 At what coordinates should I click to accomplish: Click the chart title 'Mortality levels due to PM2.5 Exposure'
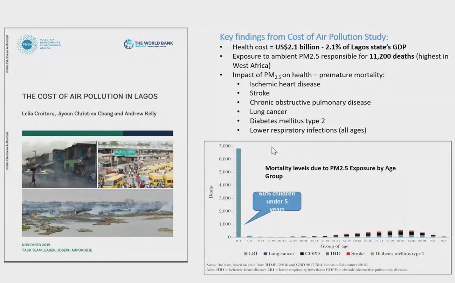click(x=330, y=172)
